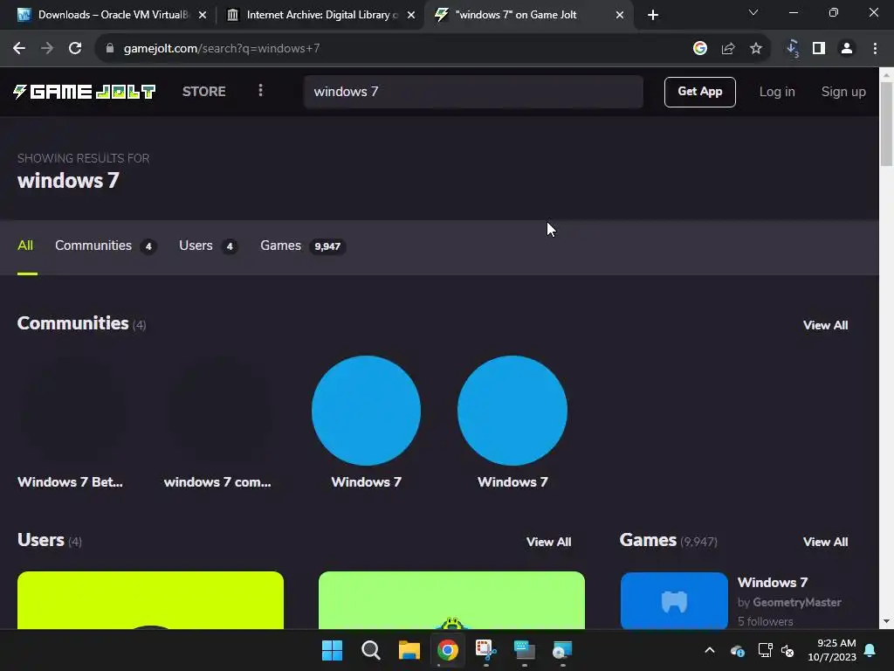View the site lock information icon
This screenshot has height=671, width=894.
tap(109, 49)
